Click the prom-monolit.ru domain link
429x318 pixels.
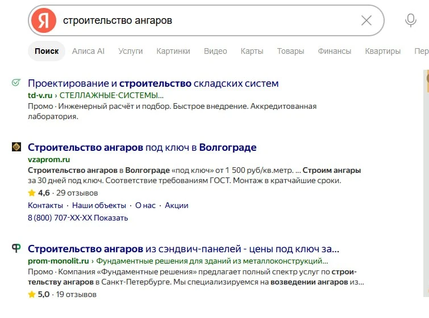point(59,261)
